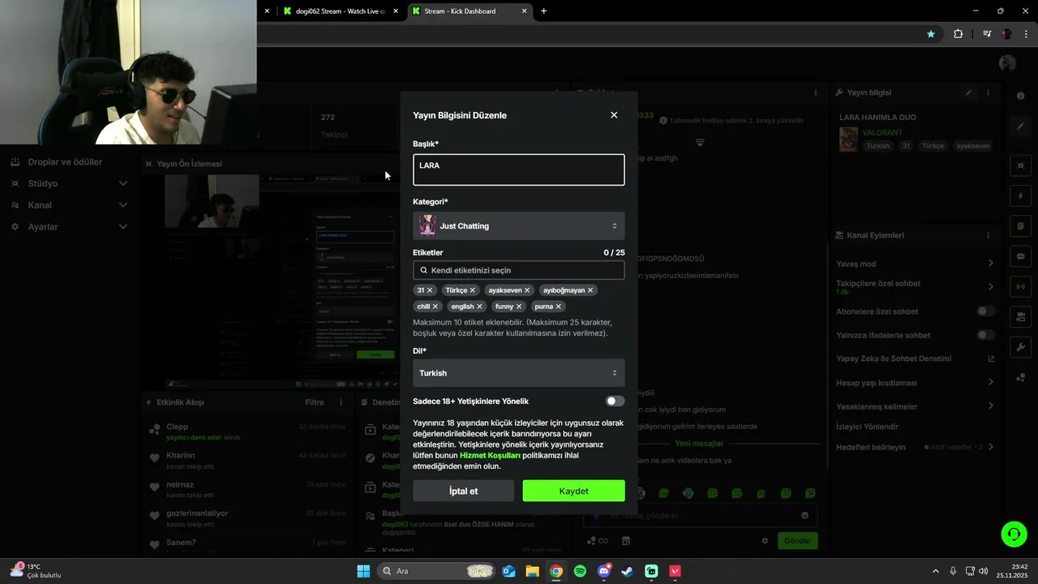This screenshot has height=584, width=1038.
Task: Open Steam from the taskbar
Action: [x=628, y=571]
